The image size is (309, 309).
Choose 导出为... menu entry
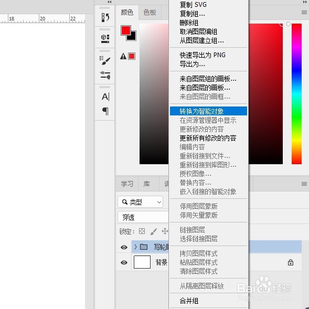coord(208,64)
